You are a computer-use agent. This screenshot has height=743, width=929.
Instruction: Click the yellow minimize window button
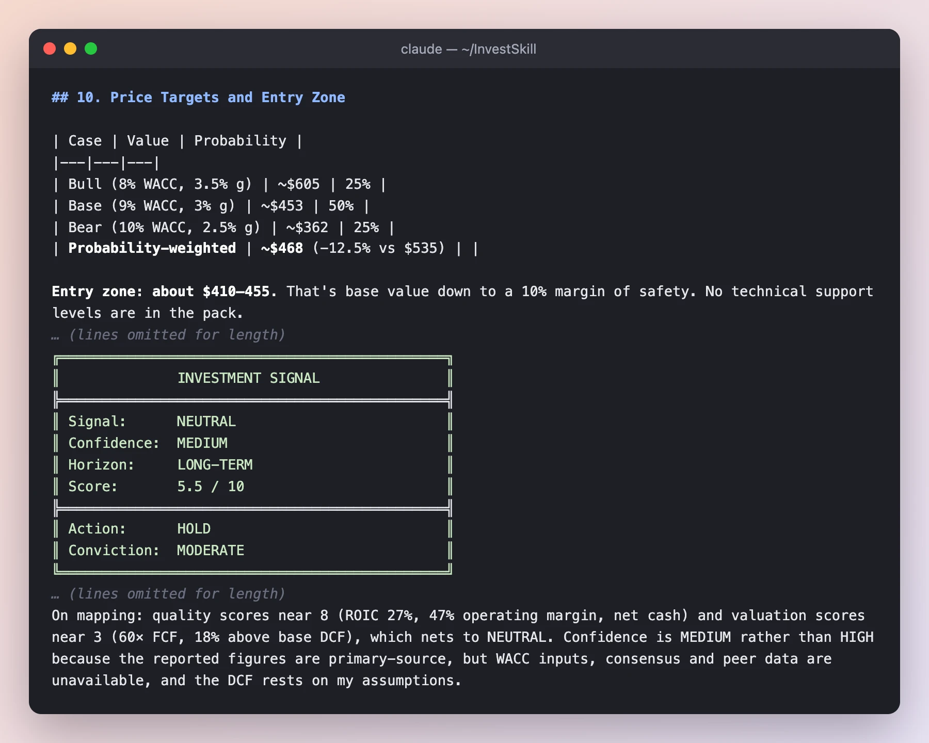(70, 49)
